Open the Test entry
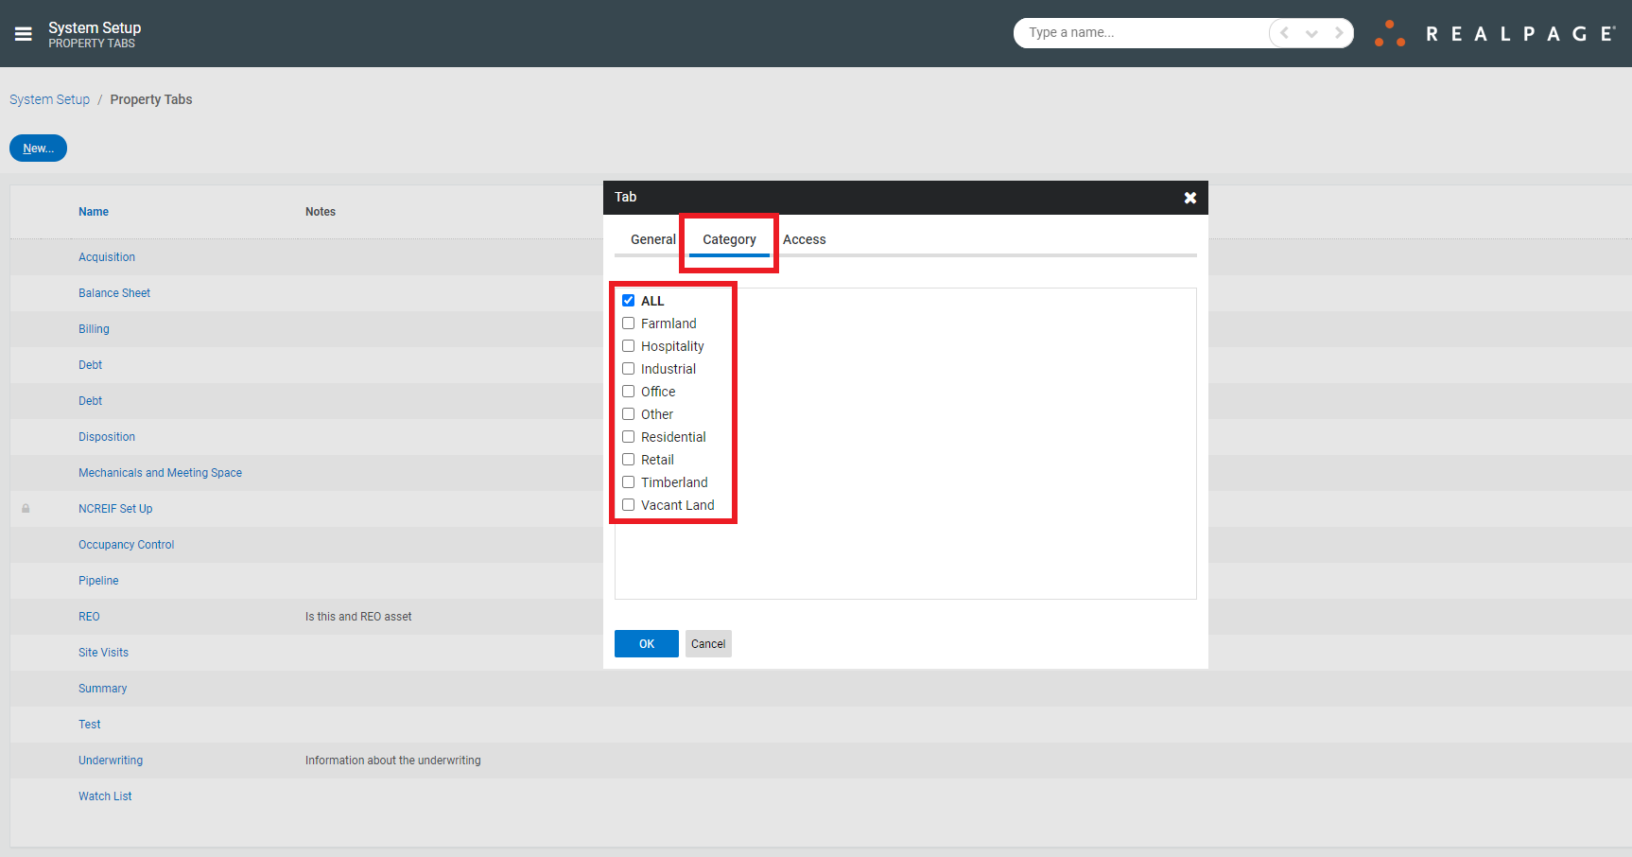1632x857 pixels. pos(90,725)
